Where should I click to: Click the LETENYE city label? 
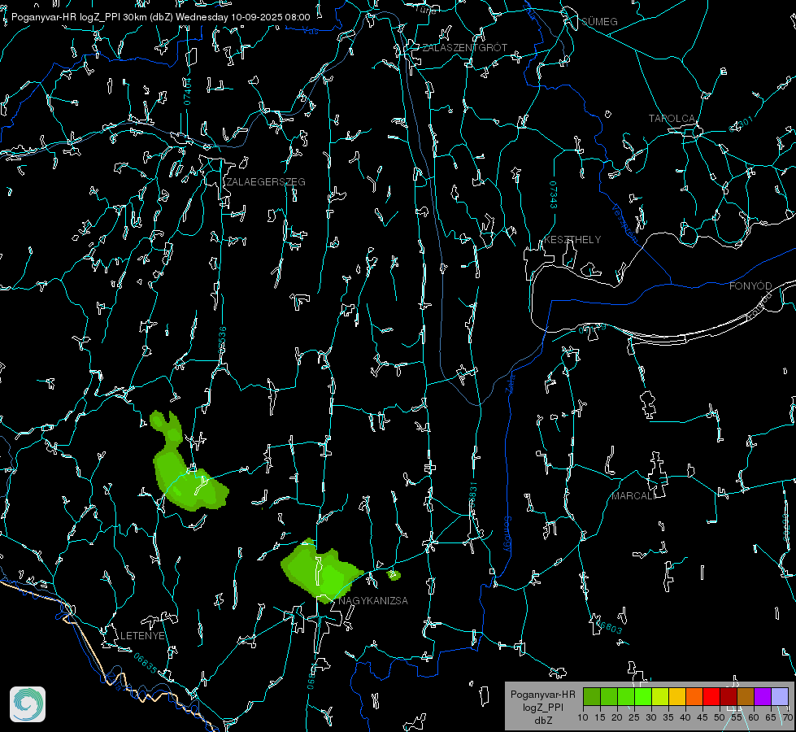coord(142,635)
